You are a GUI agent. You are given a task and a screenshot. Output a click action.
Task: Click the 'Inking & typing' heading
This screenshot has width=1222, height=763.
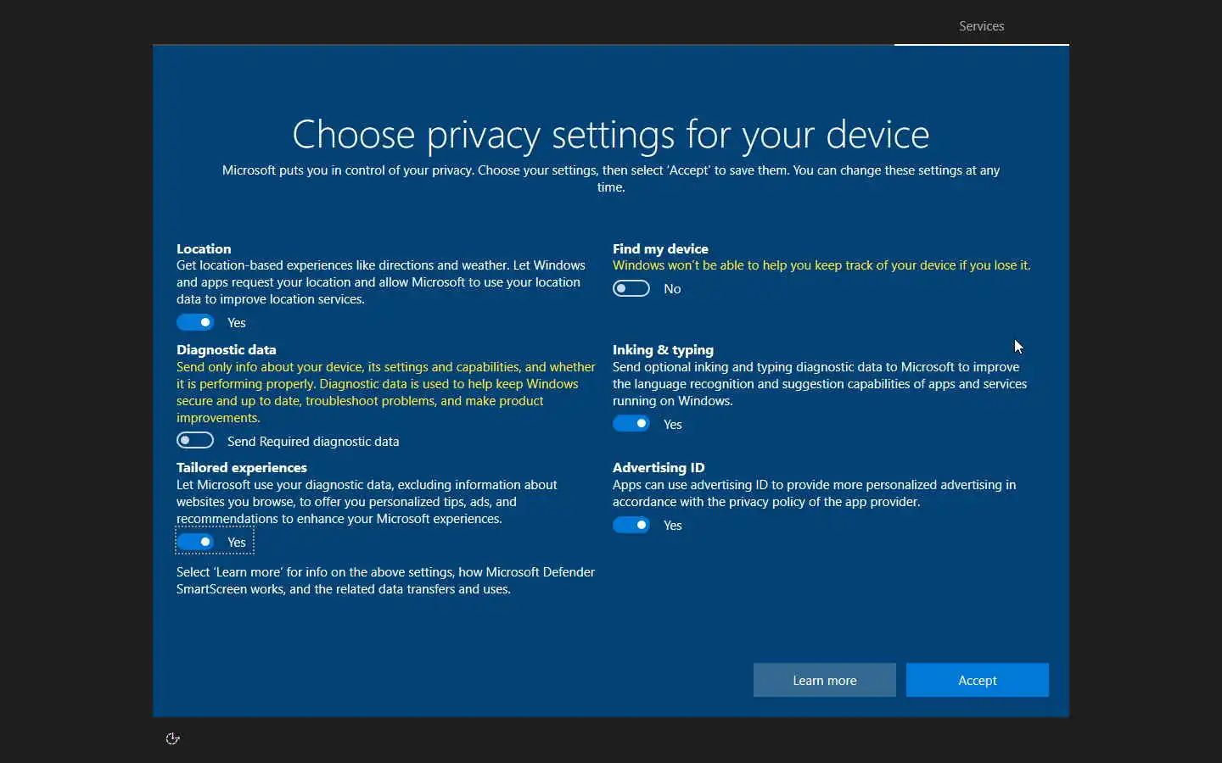click(663, 349)
